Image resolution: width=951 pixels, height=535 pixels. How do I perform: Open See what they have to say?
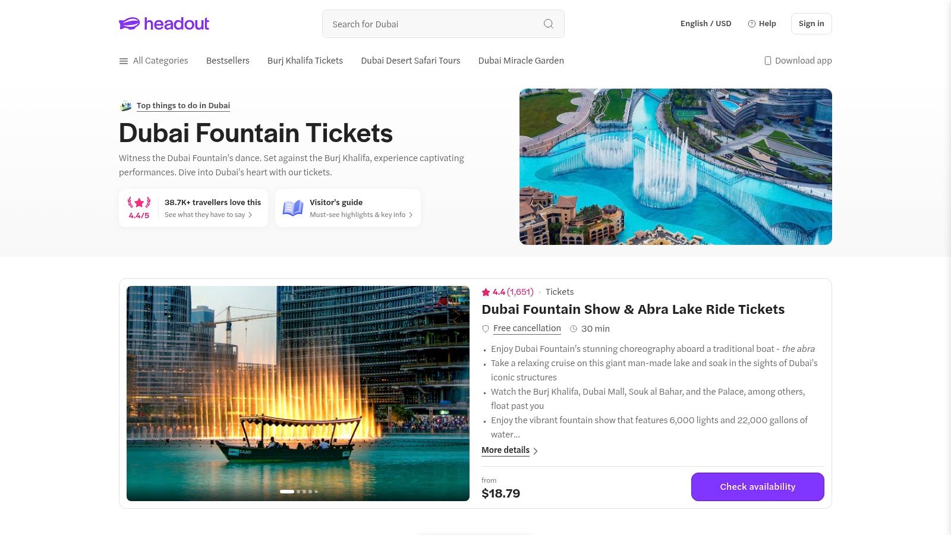coord(208,215)
